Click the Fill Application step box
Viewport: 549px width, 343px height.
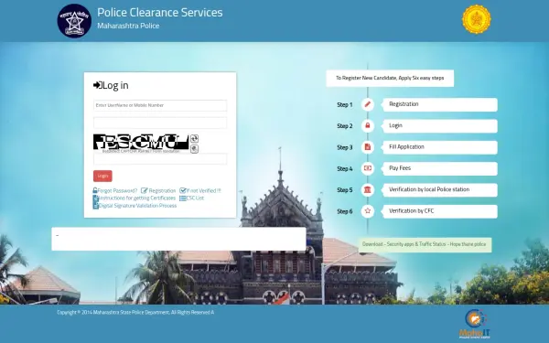click(x=440, y=147)
